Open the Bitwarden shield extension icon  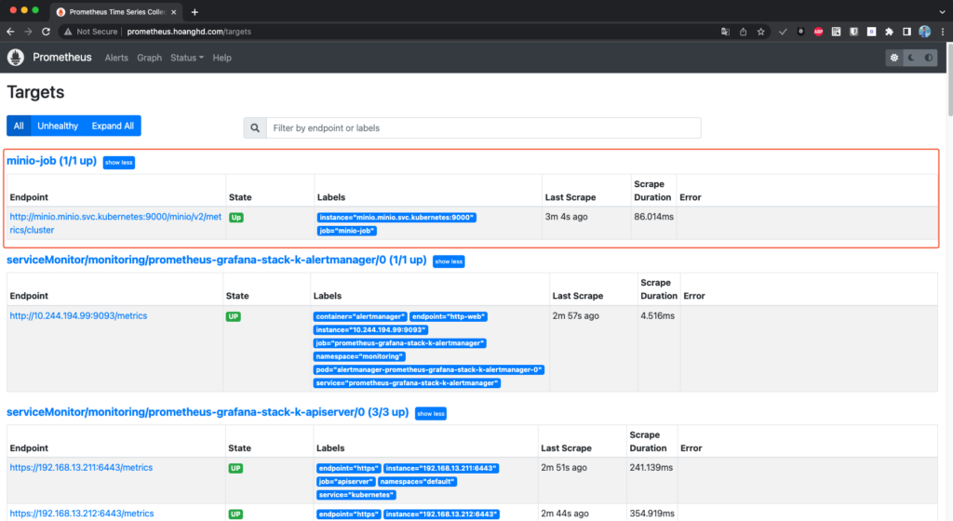point(853,32)
